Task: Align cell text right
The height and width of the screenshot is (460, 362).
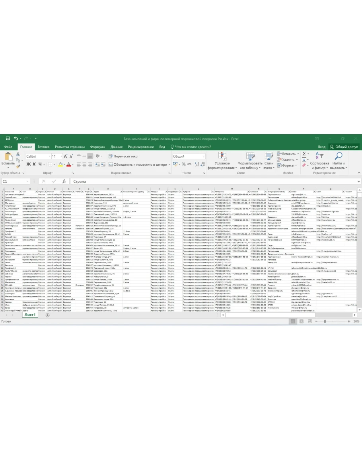Action: point(90,164)
